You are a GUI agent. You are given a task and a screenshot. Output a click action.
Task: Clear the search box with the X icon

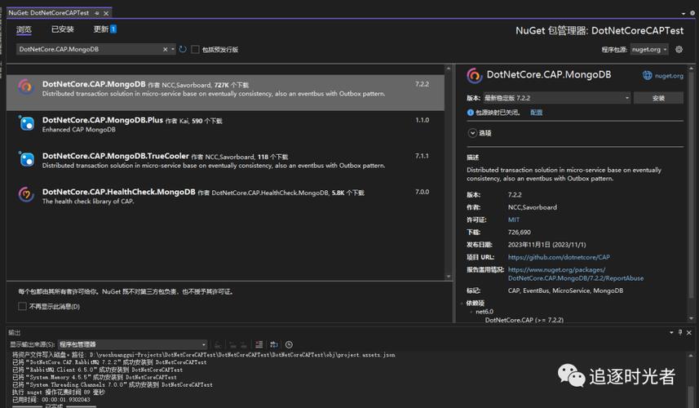(x=165, y=50)
